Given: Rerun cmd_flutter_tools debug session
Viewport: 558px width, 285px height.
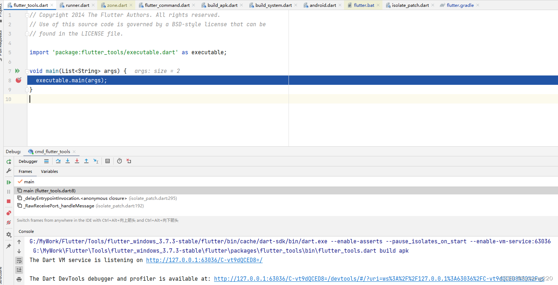Looking at the screenshot, I should (x=9, y=162).
